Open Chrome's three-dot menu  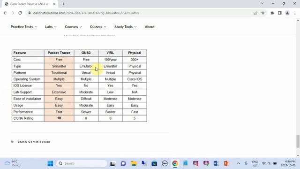(295, 13)
